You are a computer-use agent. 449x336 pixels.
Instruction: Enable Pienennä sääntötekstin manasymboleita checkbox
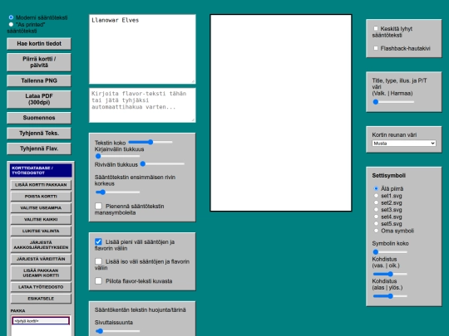[98, 206]
